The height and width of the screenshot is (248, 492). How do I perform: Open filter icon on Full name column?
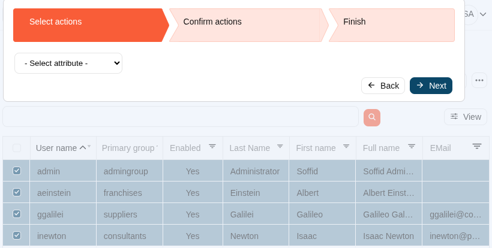(412, 146)
